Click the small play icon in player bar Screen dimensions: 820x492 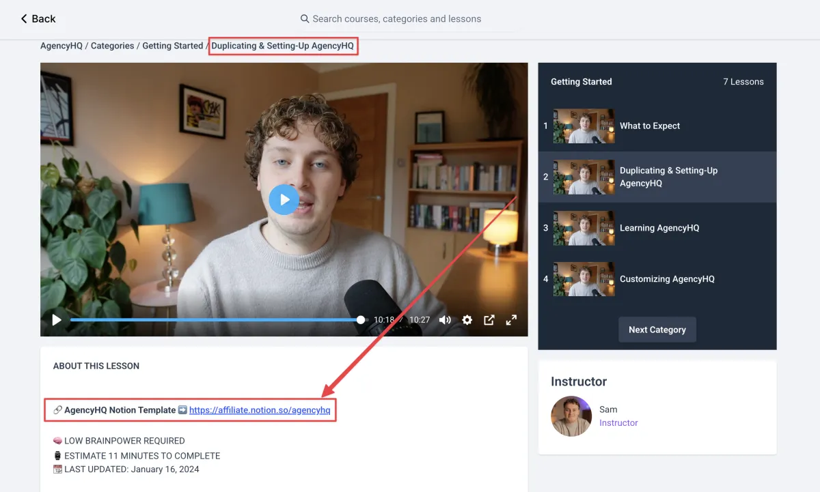click(57, 319)
